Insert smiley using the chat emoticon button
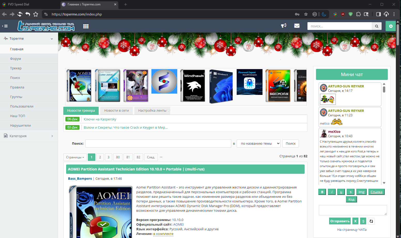 coord(363,221)
